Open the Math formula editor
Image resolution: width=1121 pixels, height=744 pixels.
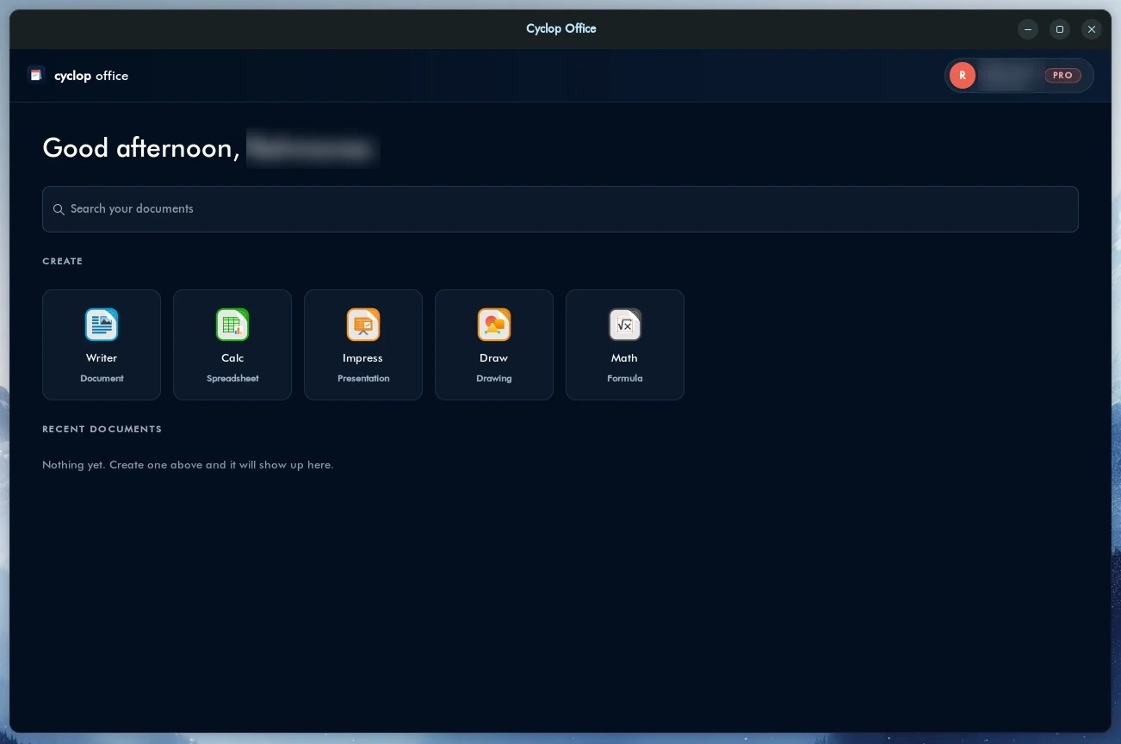625,344
